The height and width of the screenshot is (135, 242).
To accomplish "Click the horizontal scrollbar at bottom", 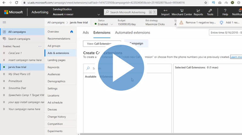I will pos(161,134).
